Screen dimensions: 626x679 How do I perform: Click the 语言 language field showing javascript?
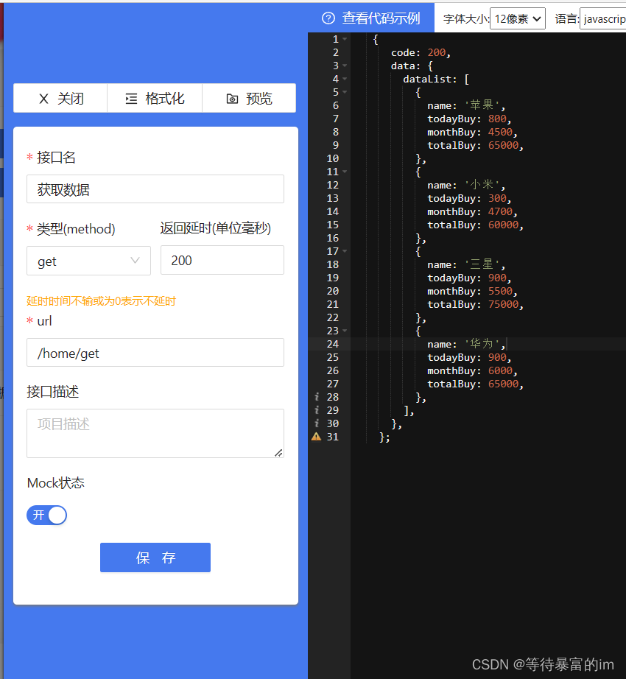[x=605, y=18]
